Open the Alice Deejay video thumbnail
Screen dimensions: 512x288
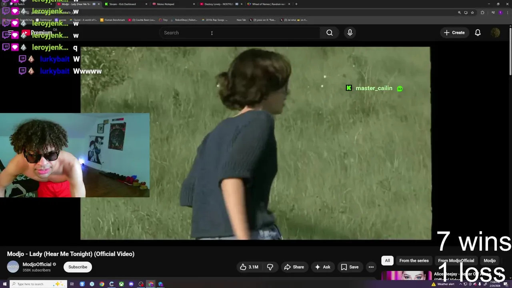(x=406, y=276)
